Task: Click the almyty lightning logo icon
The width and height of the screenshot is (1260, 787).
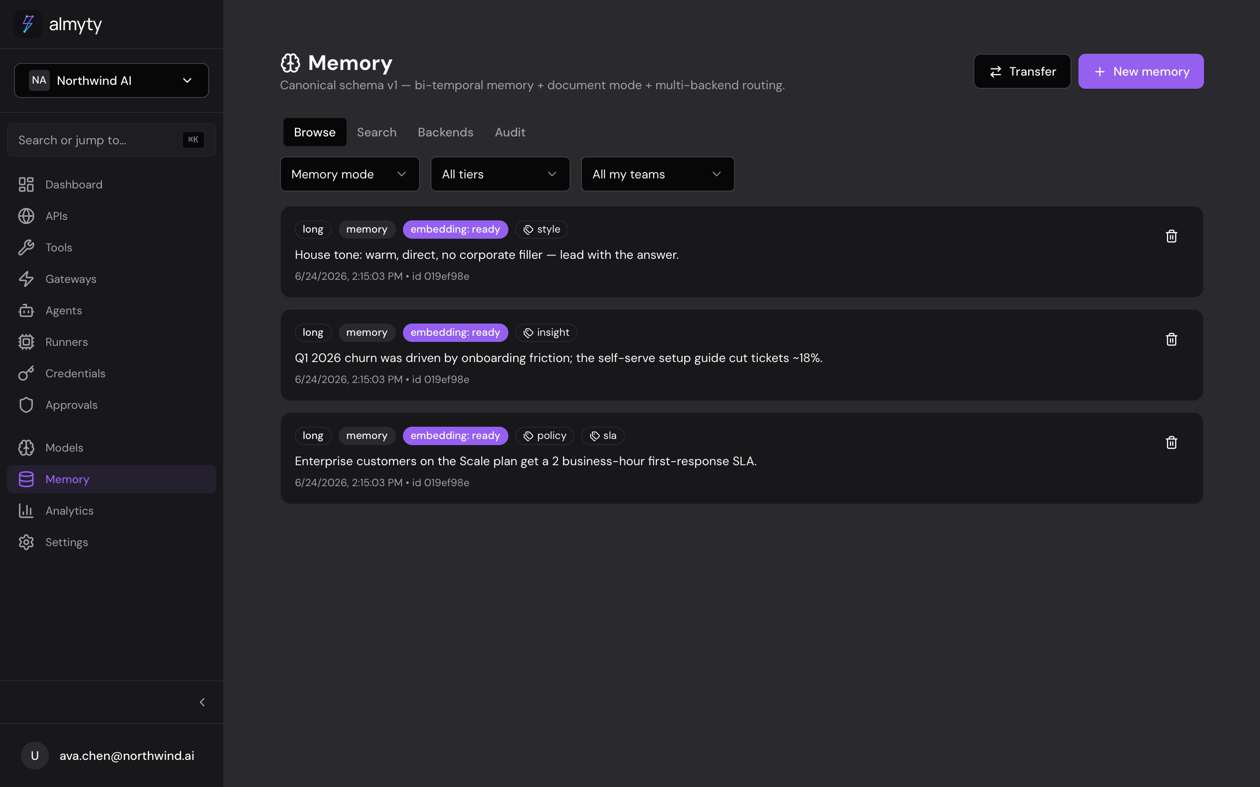Action: coord(28,24)
